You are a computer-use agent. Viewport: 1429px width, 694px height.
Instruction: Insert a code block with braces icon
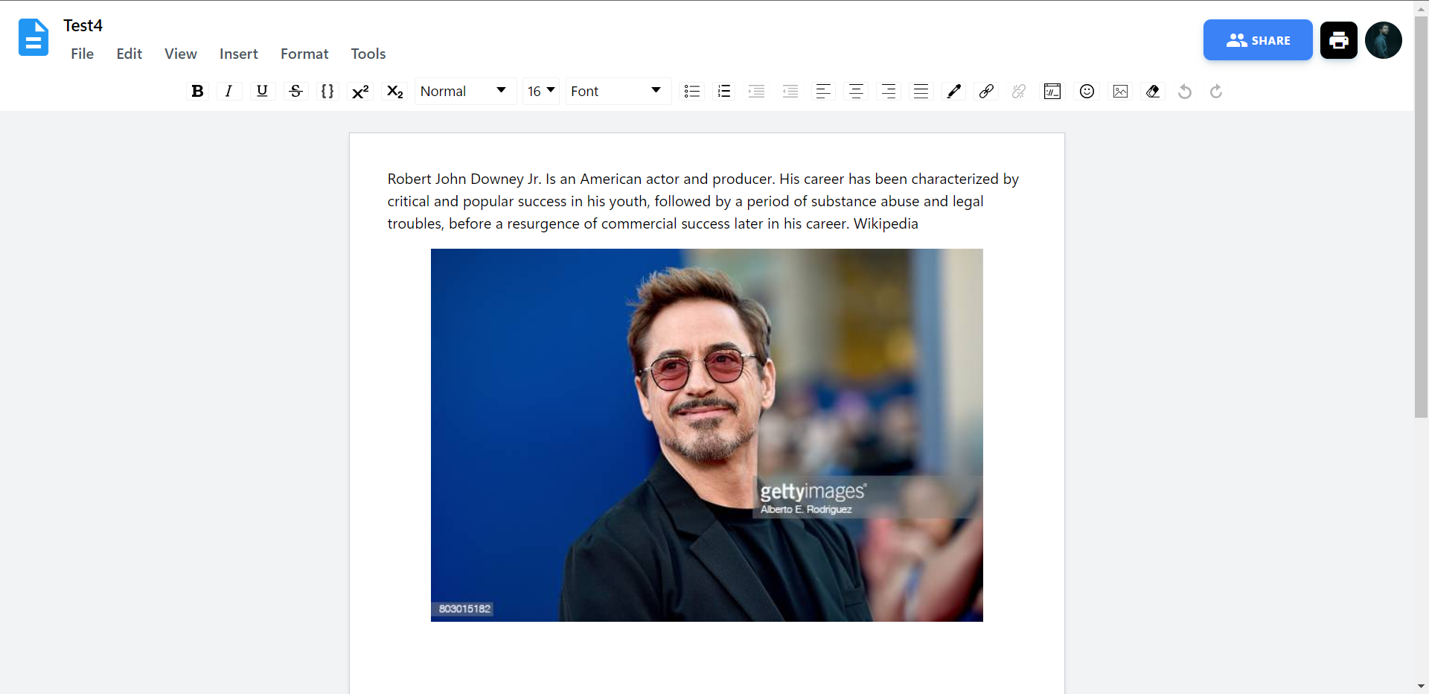point(327,91)
